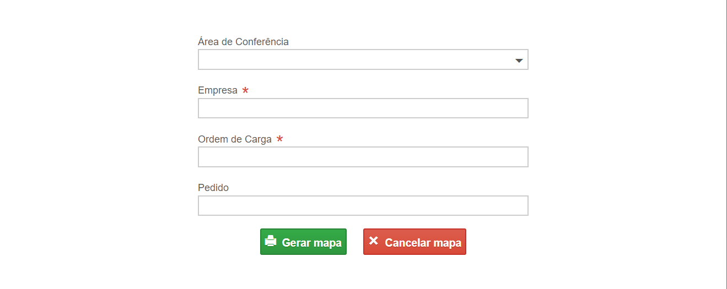Click the red asterisk beside Ordem de Carga
This screenshot has width=727, height=289.
(x=279, y=139)
